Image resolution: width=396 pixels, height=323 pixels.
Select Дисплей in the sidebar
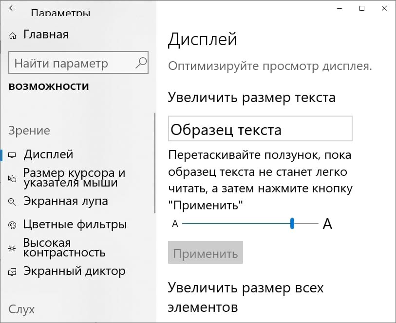[48, 154]
